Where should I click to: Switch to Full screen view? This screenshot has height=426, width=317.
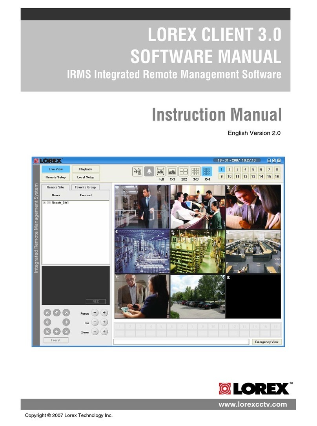tap(160, 172)
